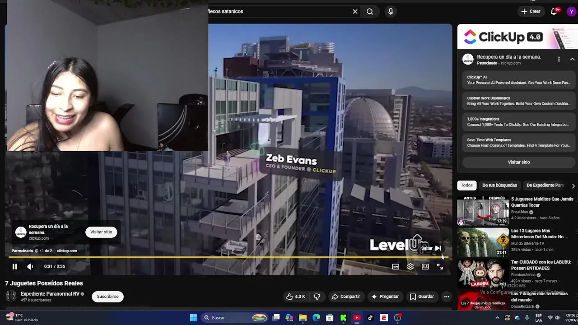The width and height of the screenshot is (578, 325).
Task: Open Microsoft Edge from the taskbar
Action: [317, 318]
